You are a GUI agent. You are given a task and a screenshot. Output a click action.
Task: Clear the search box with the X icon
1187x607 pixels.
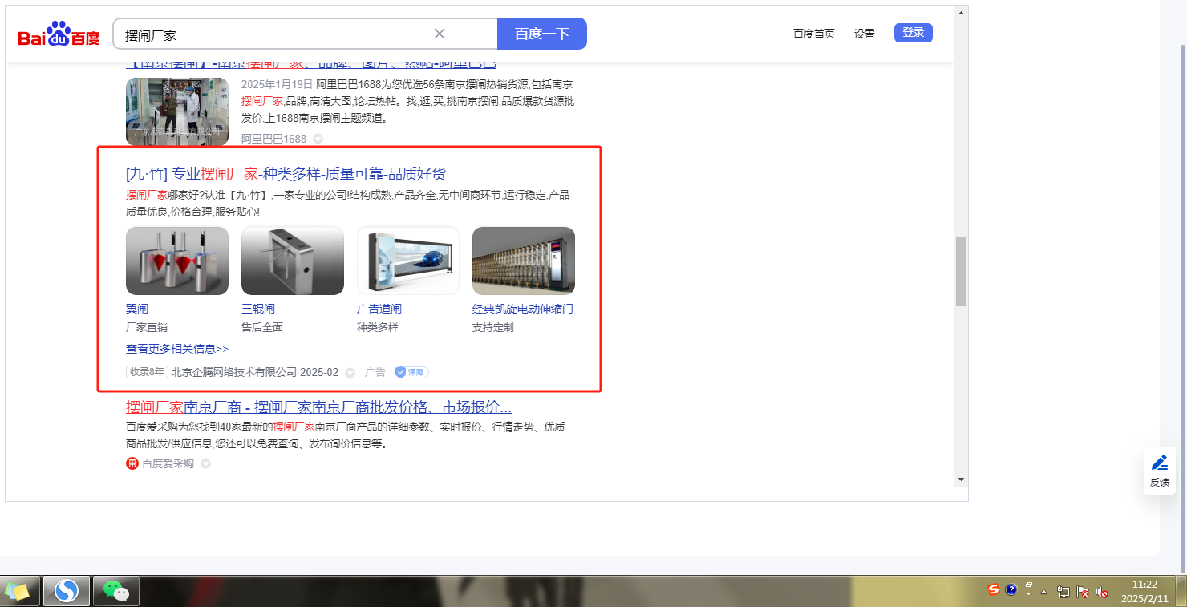tap(440, 34)
